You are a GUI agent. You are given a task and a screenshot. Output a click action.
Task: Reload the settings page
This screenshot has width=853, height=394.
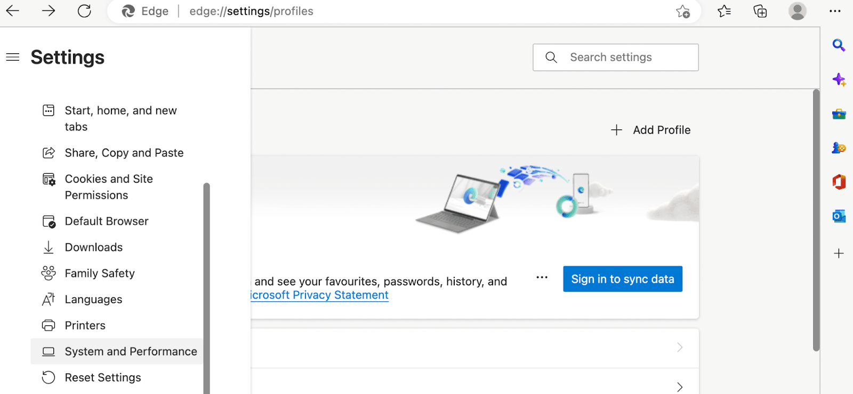click(84, 11)
